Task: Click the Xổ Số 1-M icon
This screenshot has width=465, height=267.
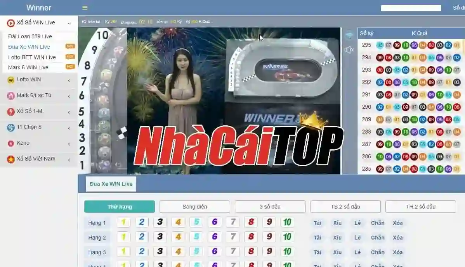Action: coord(11,111)
